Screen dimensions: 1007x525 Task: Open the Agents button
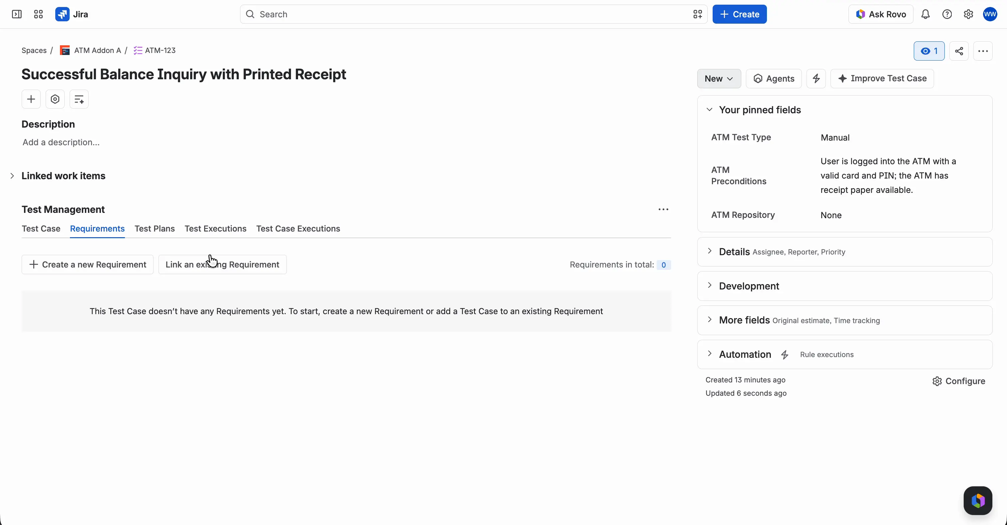(x=774, y=79)
